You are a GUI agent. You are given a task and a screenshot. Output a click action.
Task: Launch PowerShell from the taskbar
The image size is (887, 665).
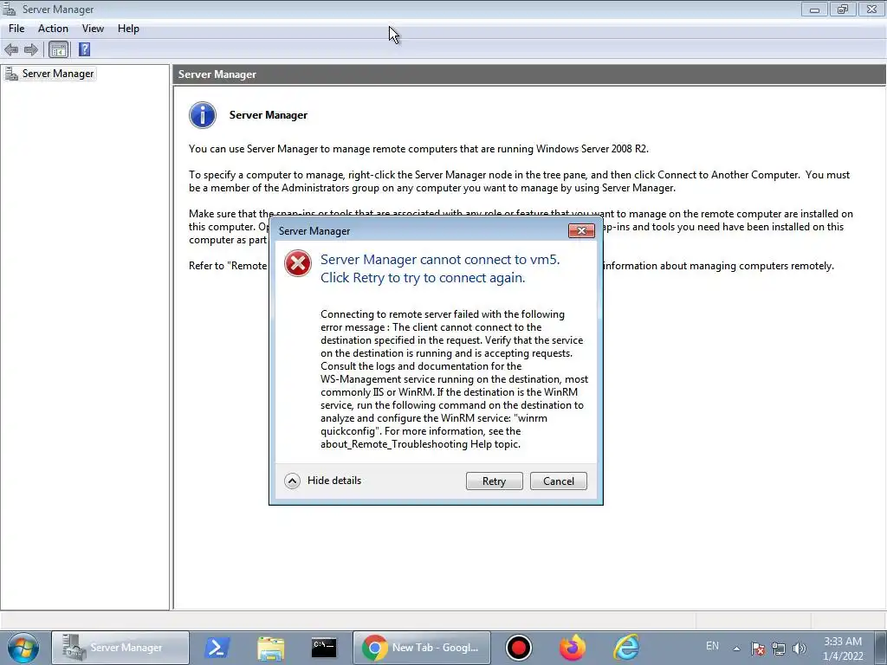pyautogui.click(x=217, y=648)
